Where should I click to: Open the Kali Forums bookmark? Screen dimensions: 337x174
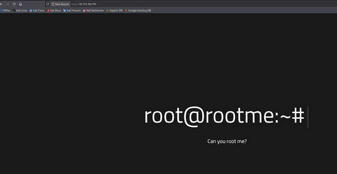[72, 10]
